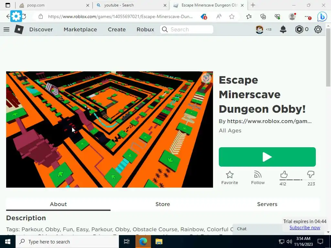Refresh the page in browser toolbar
Image resolution: width=331 pixels, height=248 pixels.
click(24, 16)
